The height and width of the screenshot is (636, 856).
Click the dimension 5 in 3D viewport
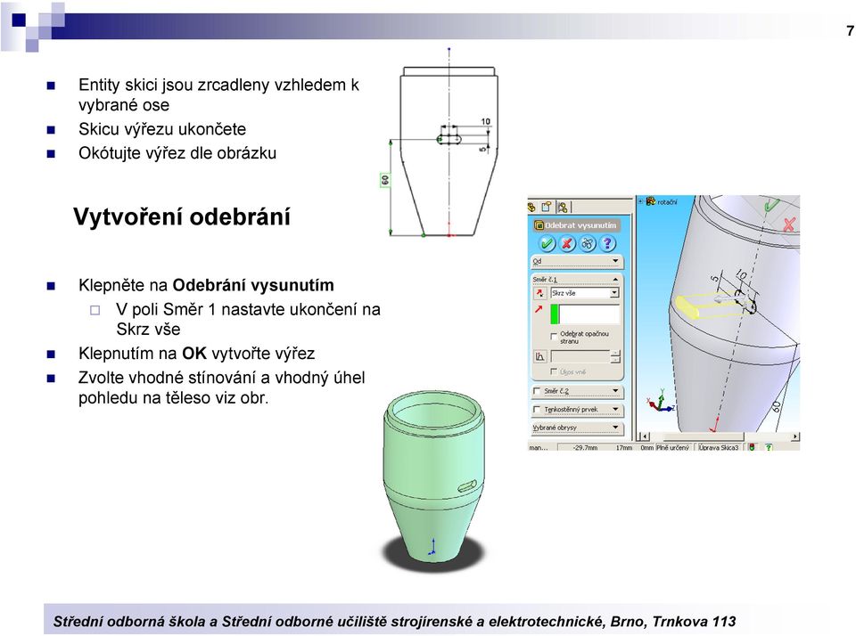coord(714,279)
